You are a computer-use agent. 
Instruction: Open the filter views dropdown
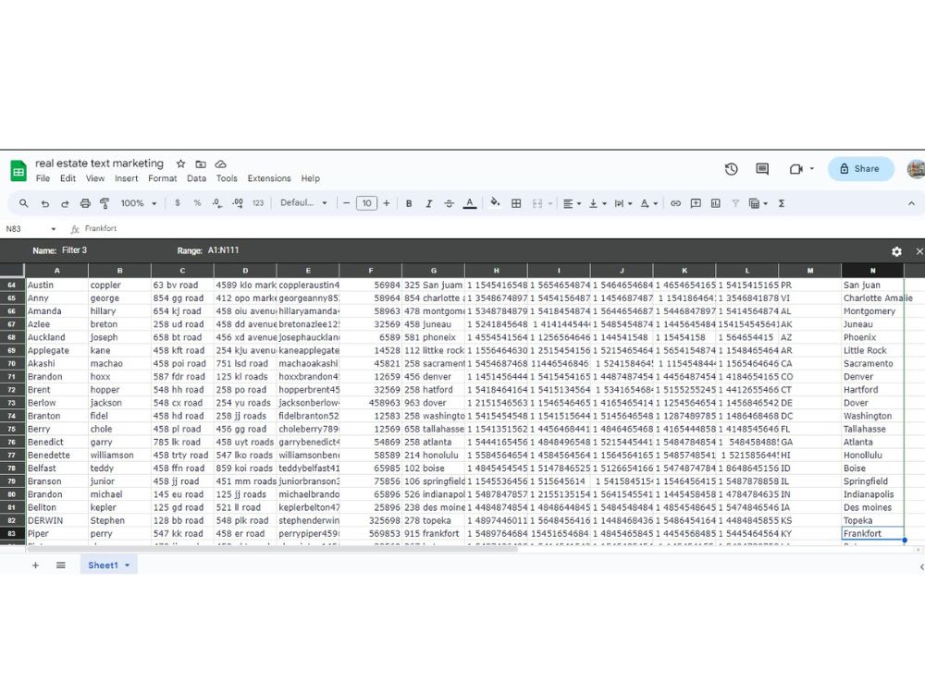pyautogui.click(x=758, y=203)
